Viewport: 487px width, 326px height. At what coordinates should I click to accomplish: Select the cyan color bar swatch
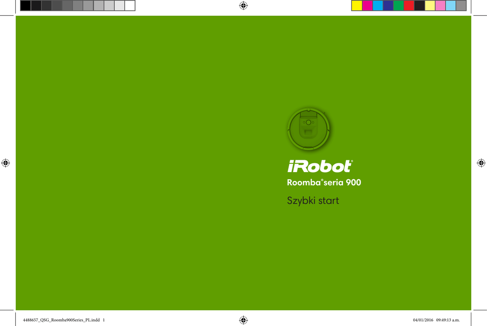[x=378, y=6]
